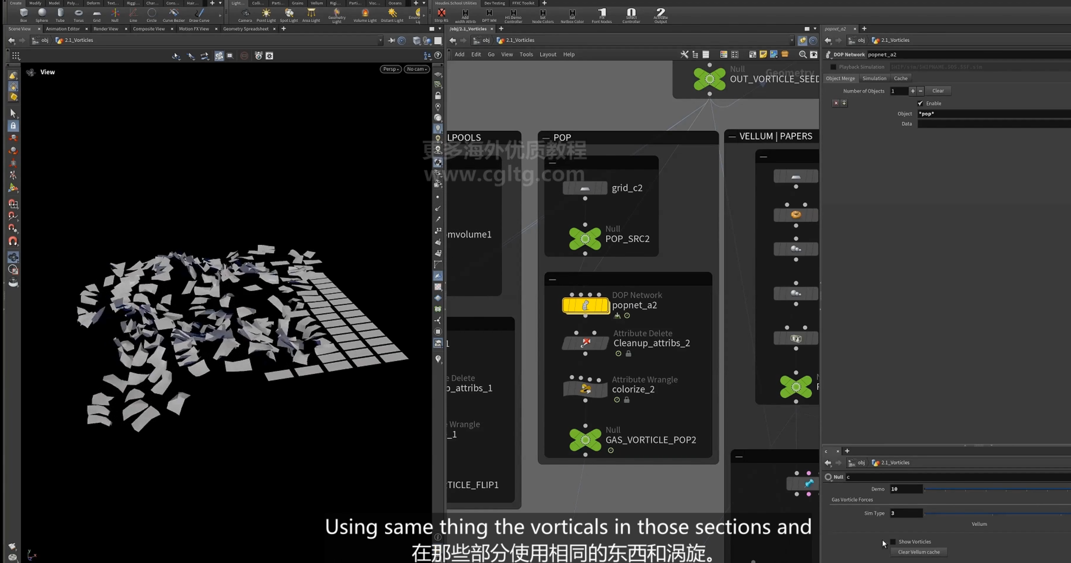Collapse the network box containing popnet_a2
This screenshot has width=1071, height=563.
(x=553, y=280)
